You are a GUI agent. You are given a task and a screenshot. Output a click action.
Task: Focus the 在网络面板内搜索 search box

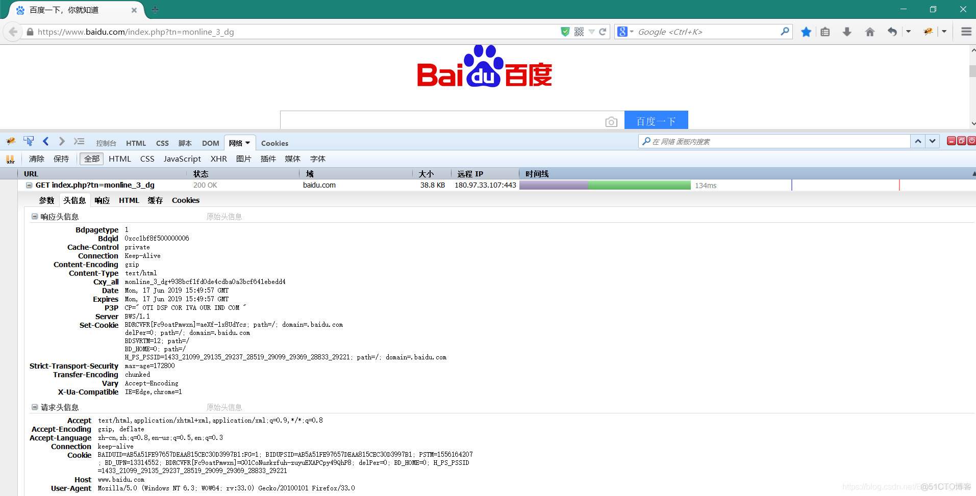774,141
